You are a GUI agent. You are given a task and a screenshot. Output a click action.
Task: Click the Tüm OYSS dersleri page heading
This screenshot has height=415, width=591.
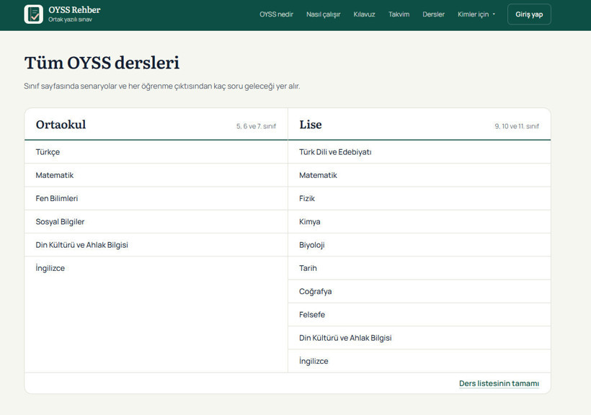tap(102, 63)
